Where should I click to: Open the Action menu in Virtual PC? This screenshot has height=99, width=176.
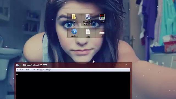click(x=20, y=70)
